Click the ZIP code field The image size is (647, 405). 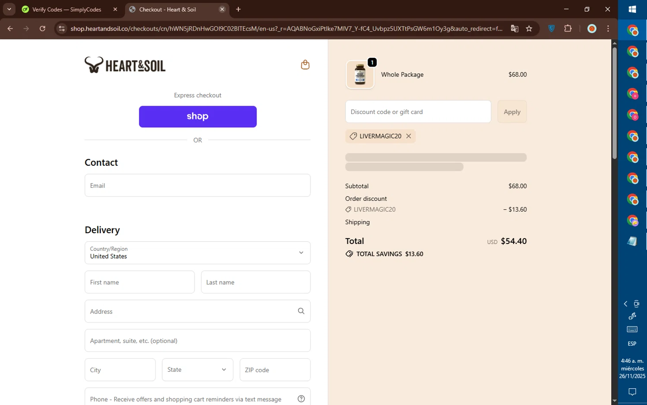[x=275, y=370]
